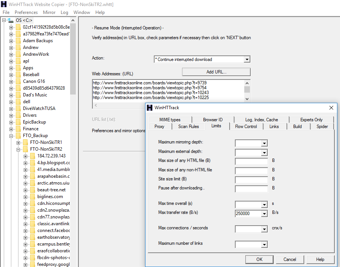Screen dimensions: 340x267
Task: Click the Max size of any HTML file field
Action: click(x=251, y=162)
